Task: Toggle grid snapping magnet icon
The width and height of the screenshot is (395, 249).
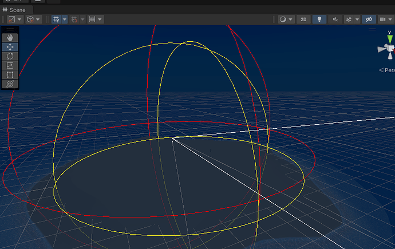Action: pos(74,19)
